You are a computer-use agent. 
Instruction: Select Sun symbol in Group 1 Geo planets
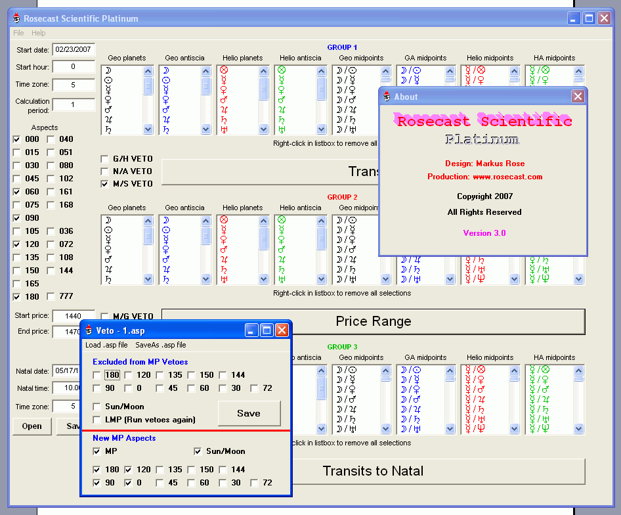point(108,80)
